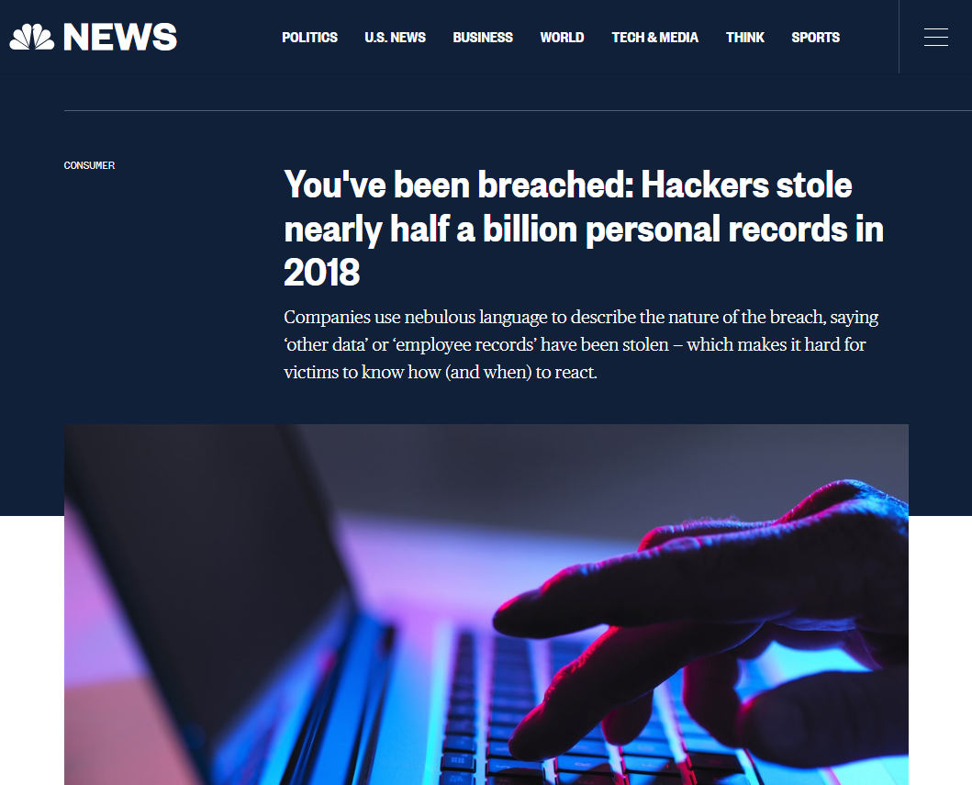Viewport: 972px width, 785px height.
Task: Go to U.S. News section
Action: coord(395,38)
